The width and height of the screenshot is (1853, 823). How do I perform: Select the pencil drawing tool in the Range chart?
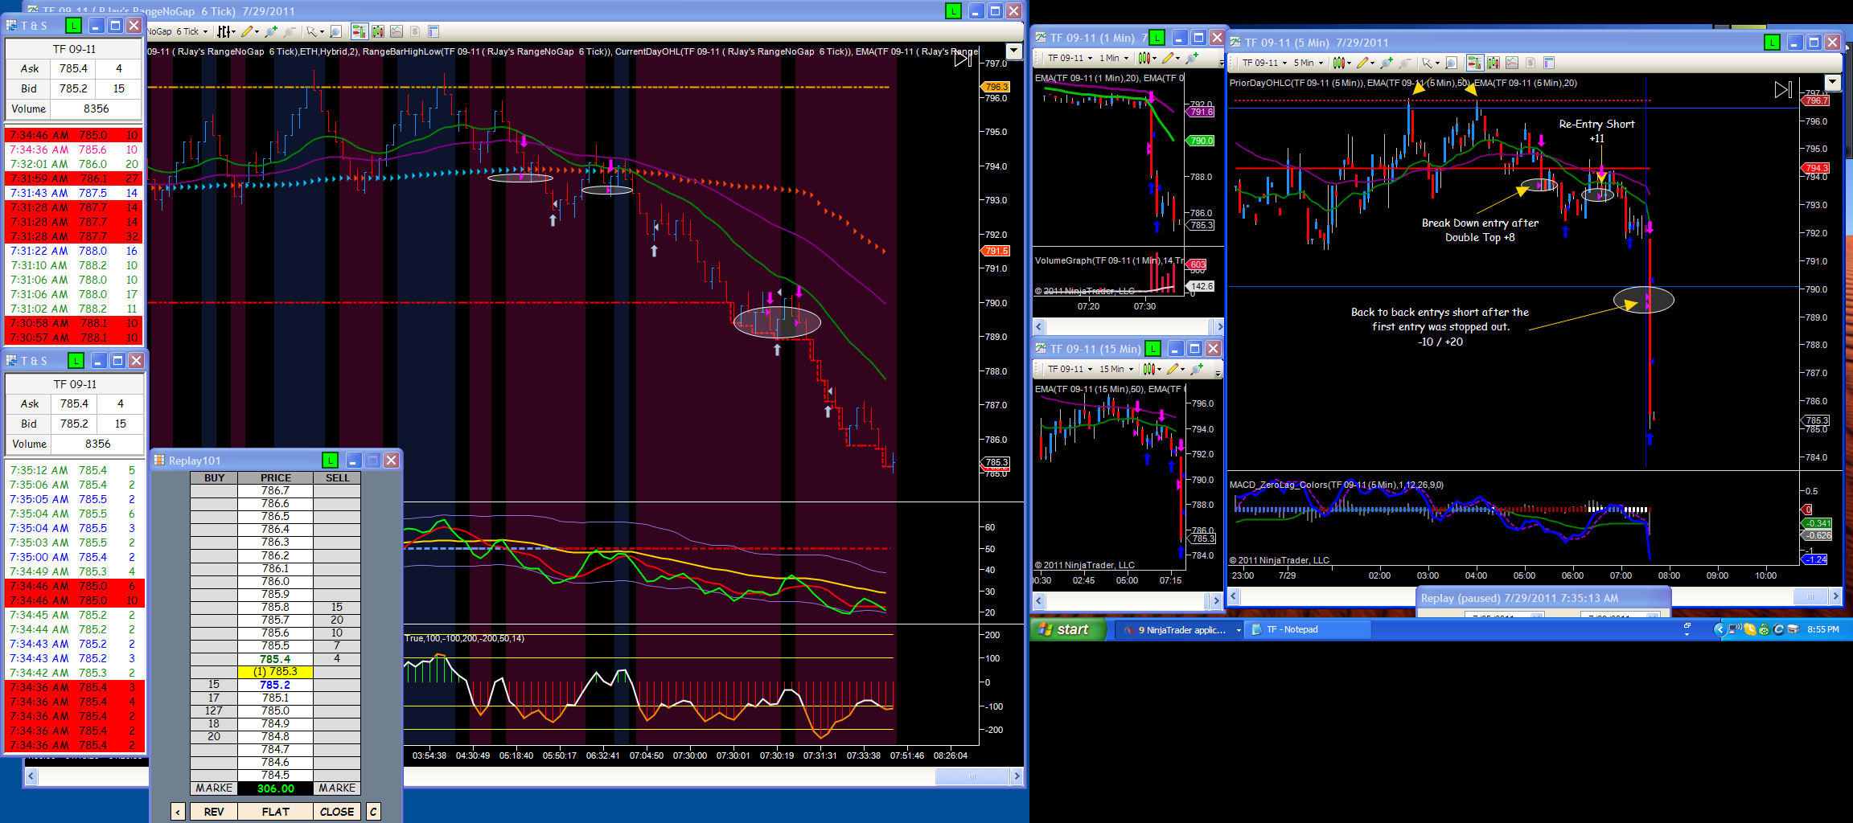click(247, 31)
